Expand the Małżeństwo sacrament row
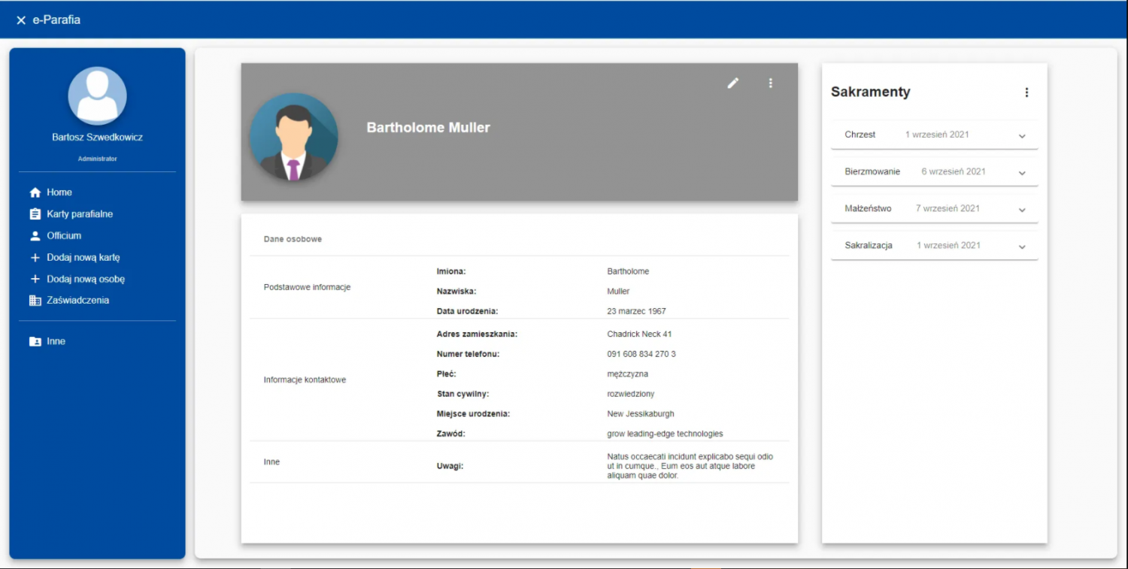The image size is (1128, 569). click(x=935, y=208)
